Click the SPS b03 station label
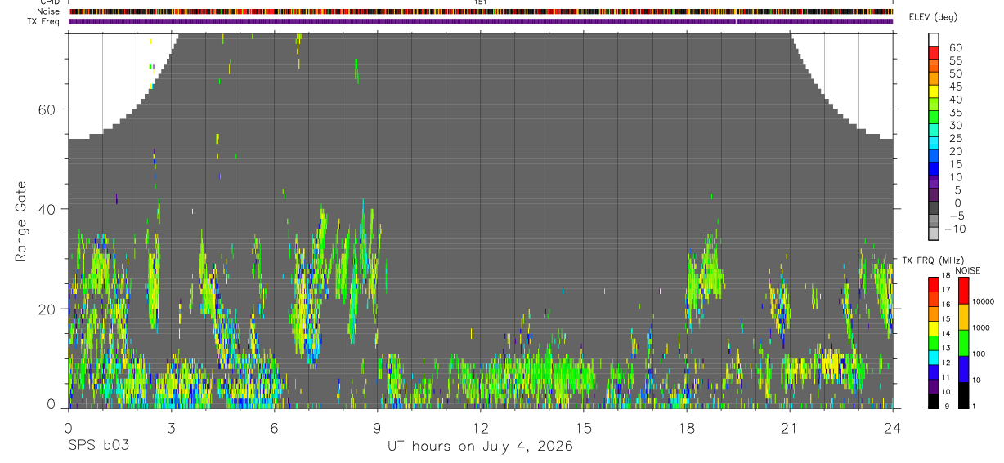This screenshot has width=1004, height=463. [98, 447]
